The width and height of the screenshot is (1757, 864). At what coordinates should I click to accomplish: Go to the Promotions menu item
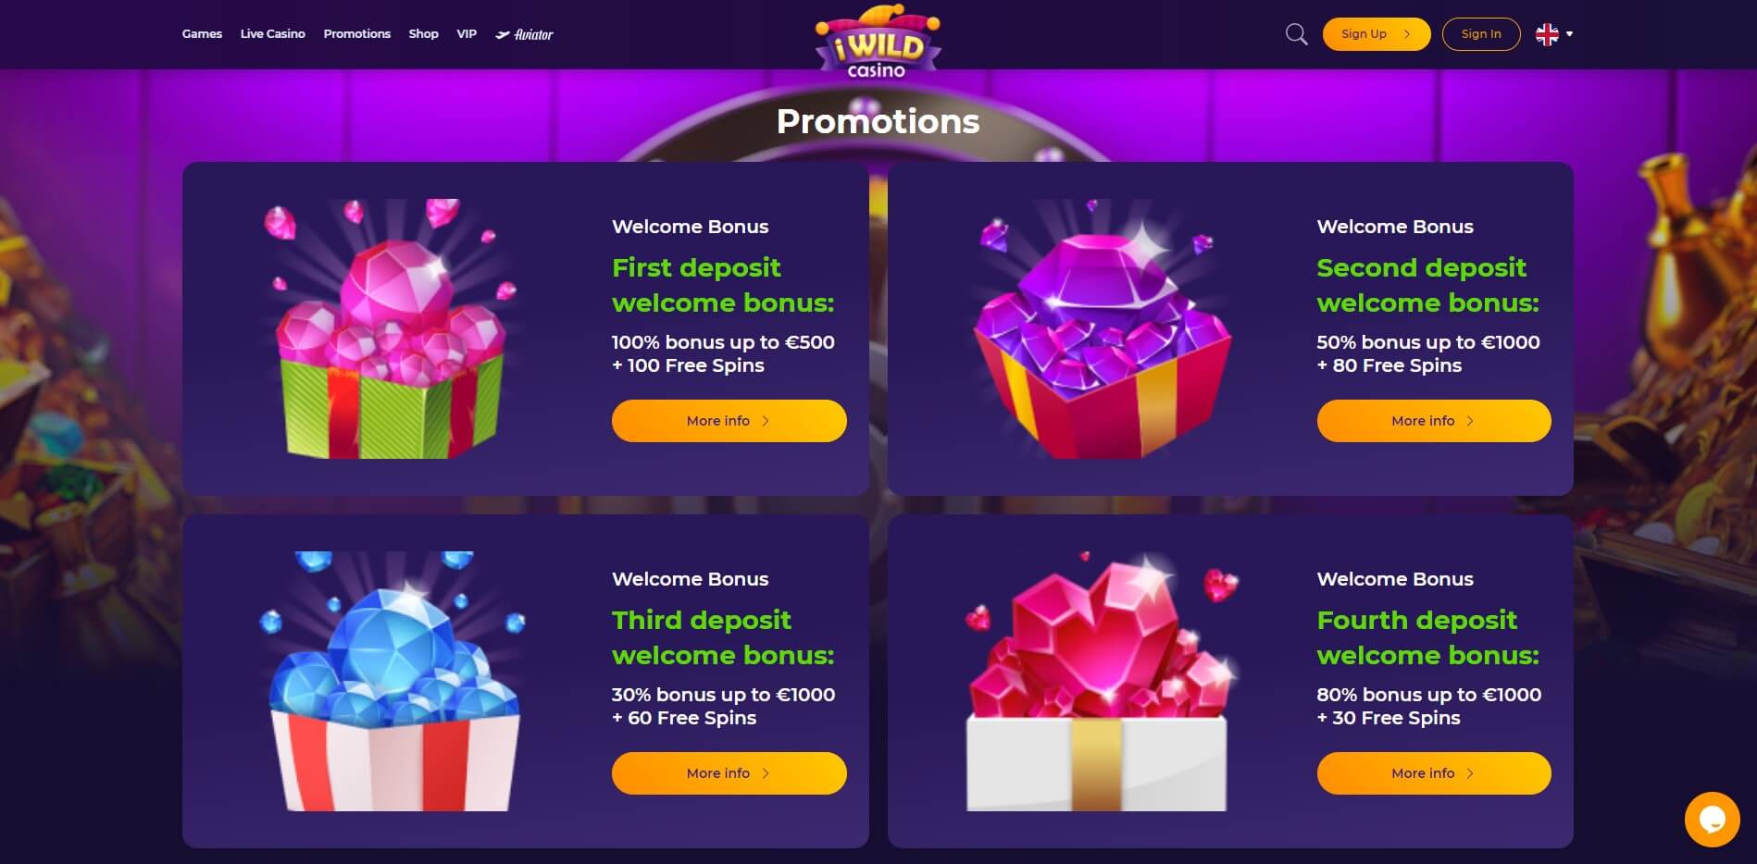(356, 34)
